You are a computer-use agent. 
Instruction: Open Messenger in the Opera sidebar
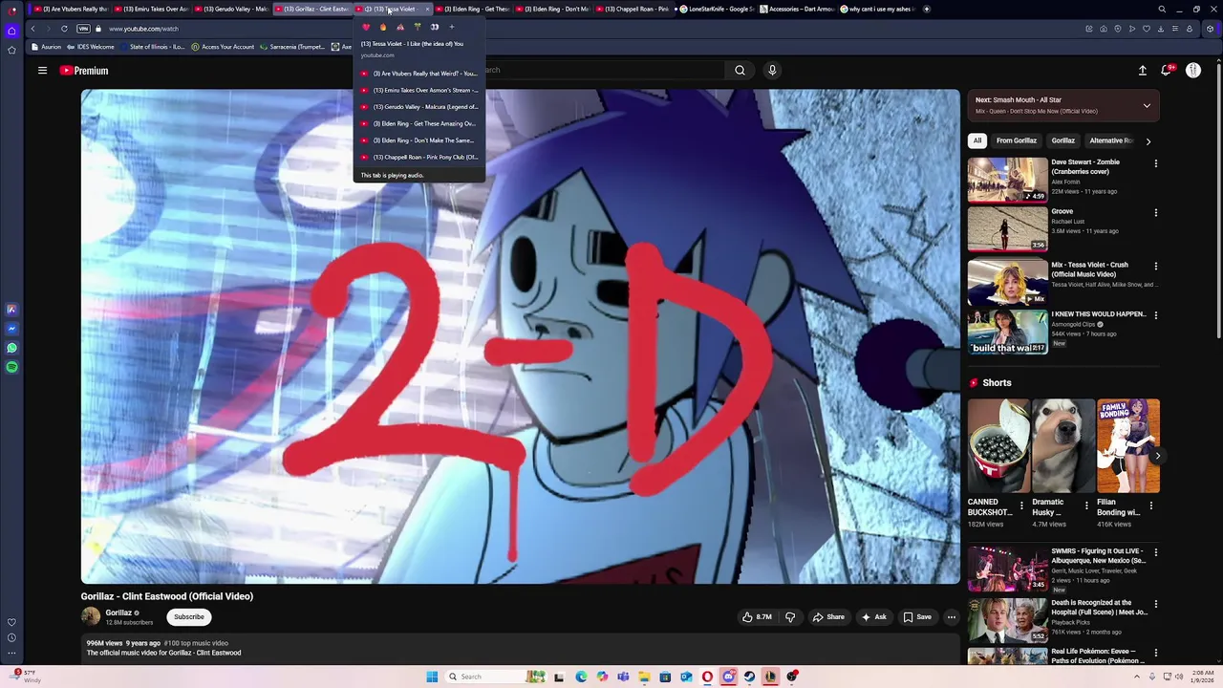tap(11, 329)
